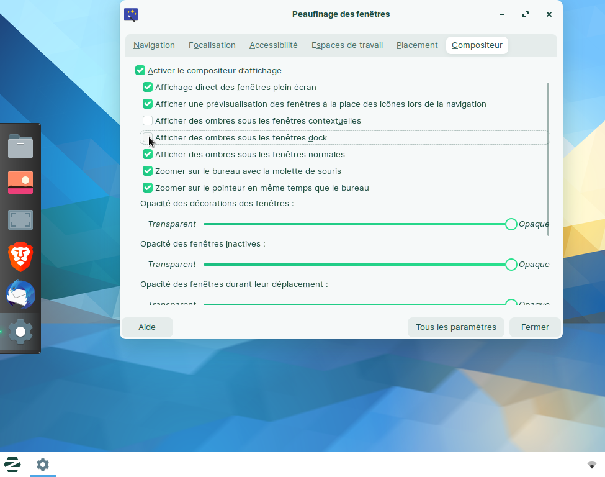Open the Espaces de travail tab
605x477 pixels.
(347, 45)
